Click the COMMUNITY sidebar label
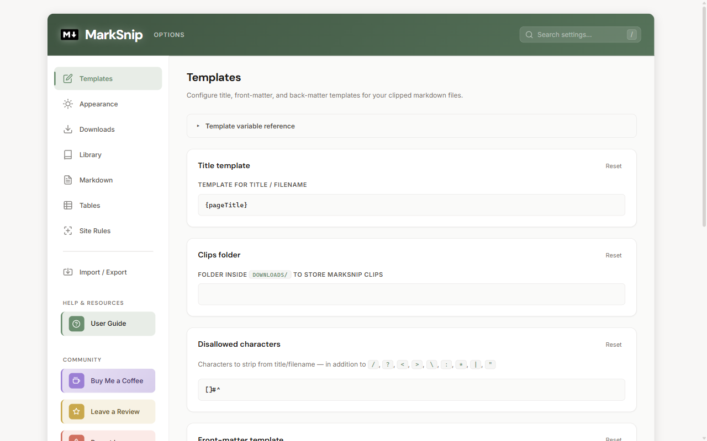The width and height of the screenshot is (707, 441). [82, 359]
